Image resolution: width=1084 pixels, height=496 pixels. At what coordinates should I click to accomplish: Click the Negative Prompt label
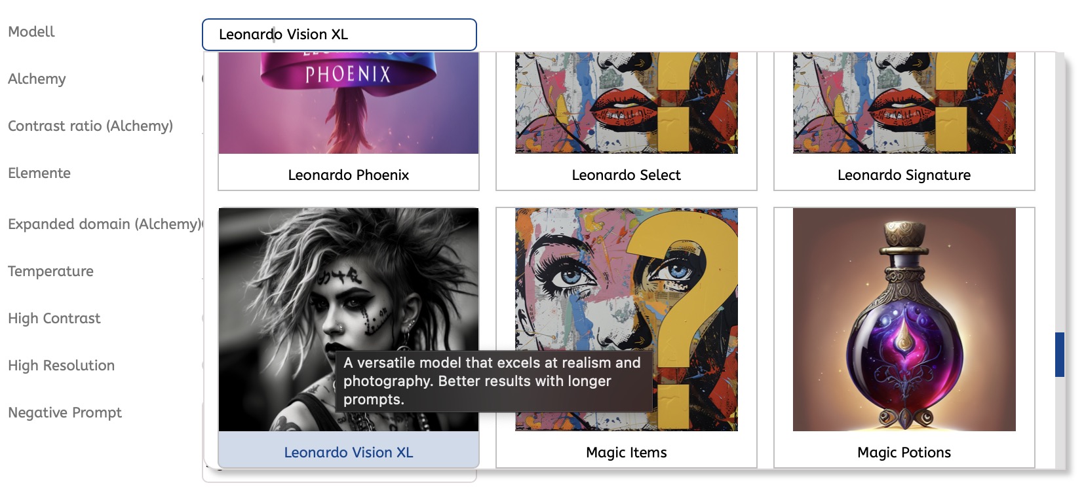click(x=65, y=413)
